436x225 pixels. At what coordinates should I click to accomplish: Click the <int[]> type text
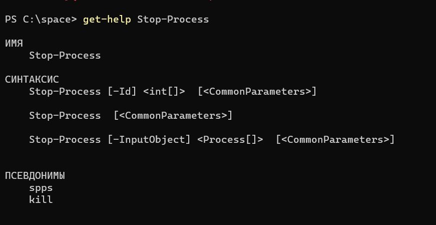(x=164, y=91)
